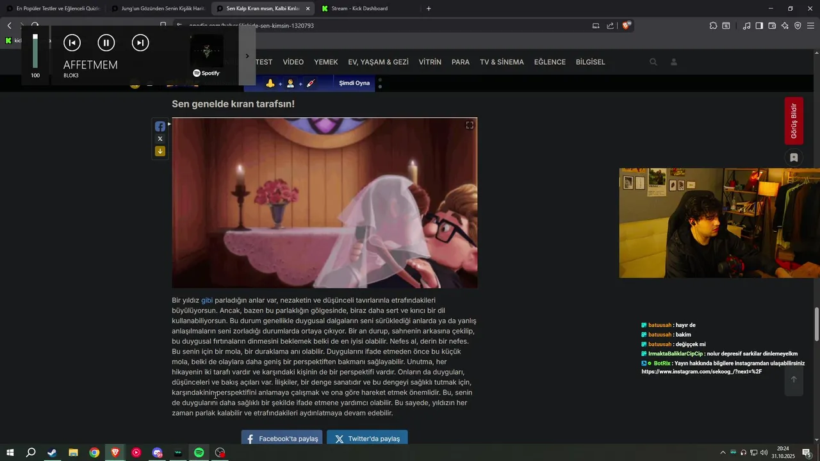The height and width of the screenshot is (461, 820).
Task: Adjust the volume slider showing 100
Action: 35,51
